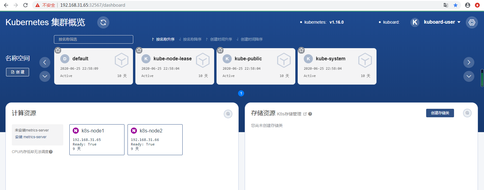Open the kube-system namespace name

click(330, 59)
